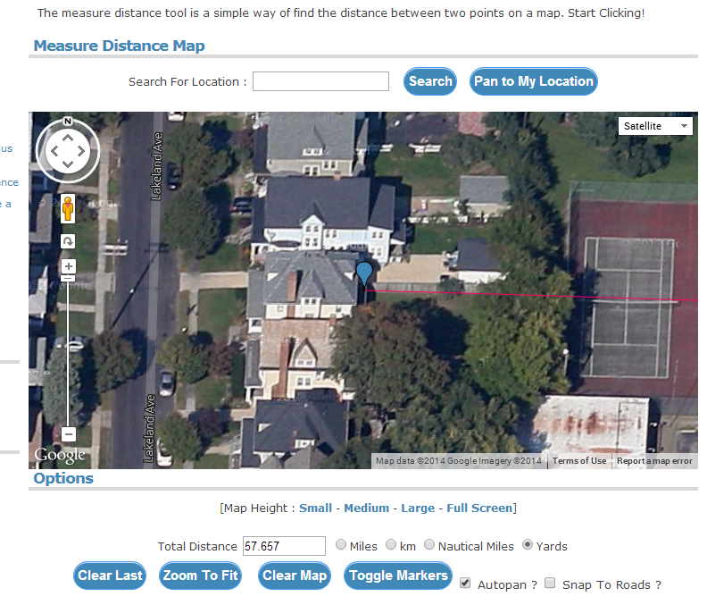The height and width of the screenshot is (605, 707).
Task: Enable Snap To Roads checkbox
Action: coord(550,584)
